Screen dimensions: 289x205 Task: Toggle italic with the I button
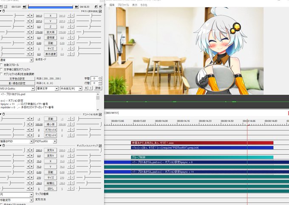[x=91, y=88]
